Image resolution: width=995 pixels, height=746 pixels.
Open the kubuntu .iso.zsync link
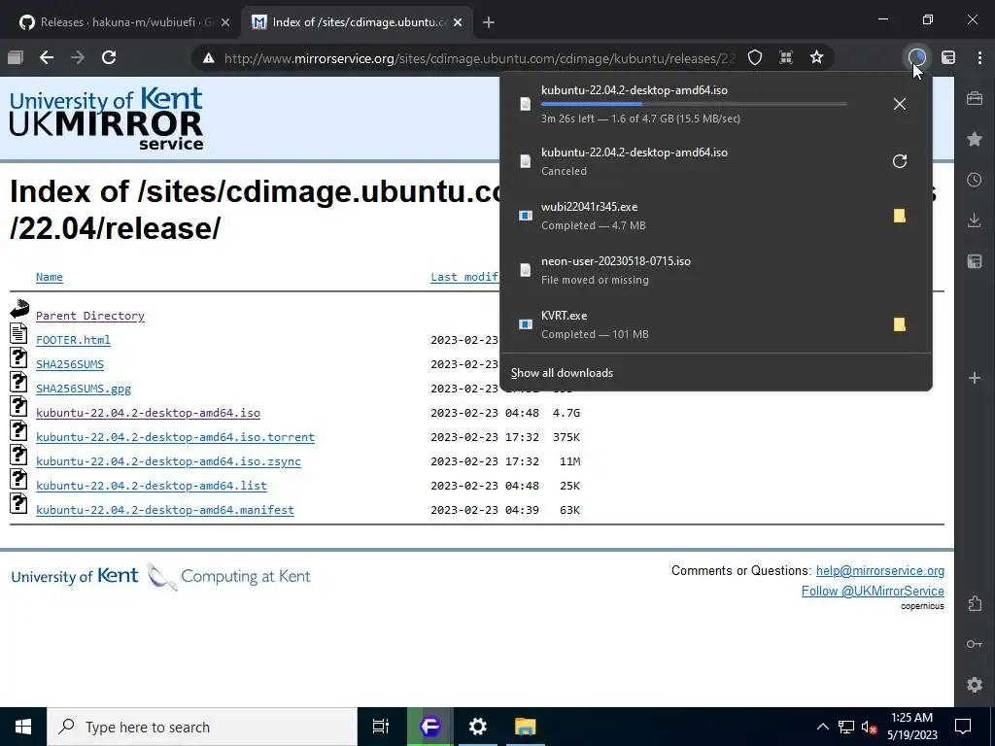[x=168, y=461]
